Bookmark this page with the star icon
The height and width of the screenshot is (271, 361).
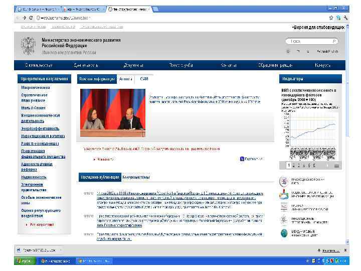(331, 18)
